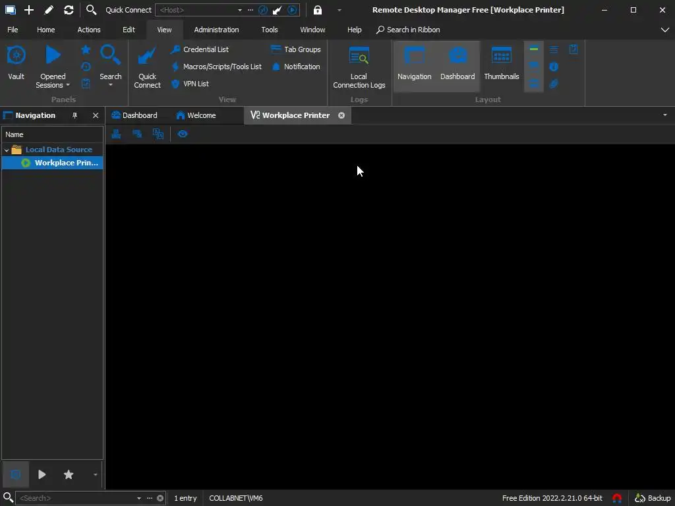
Task: Open Tab Groups view
Action: pyautogui.click(x=296, y=49)
